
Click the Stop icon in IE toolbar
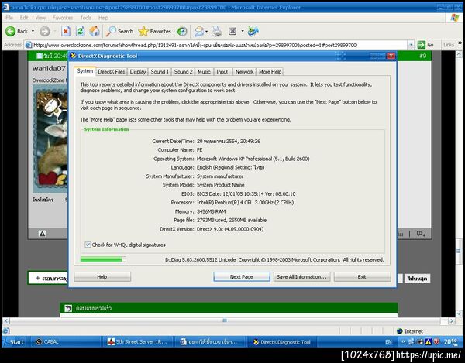66,31
